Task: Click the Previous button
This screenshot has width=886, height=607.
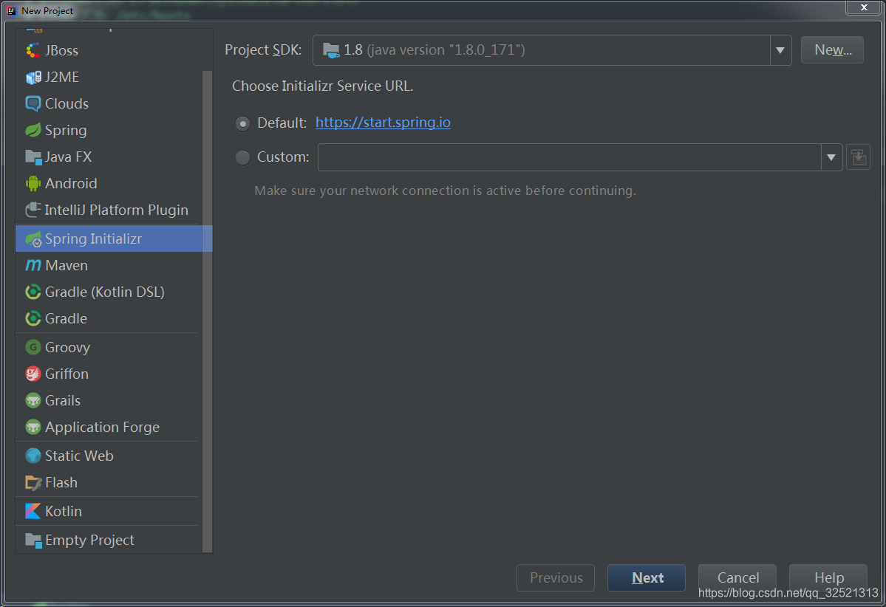Action: pos(556,577)
